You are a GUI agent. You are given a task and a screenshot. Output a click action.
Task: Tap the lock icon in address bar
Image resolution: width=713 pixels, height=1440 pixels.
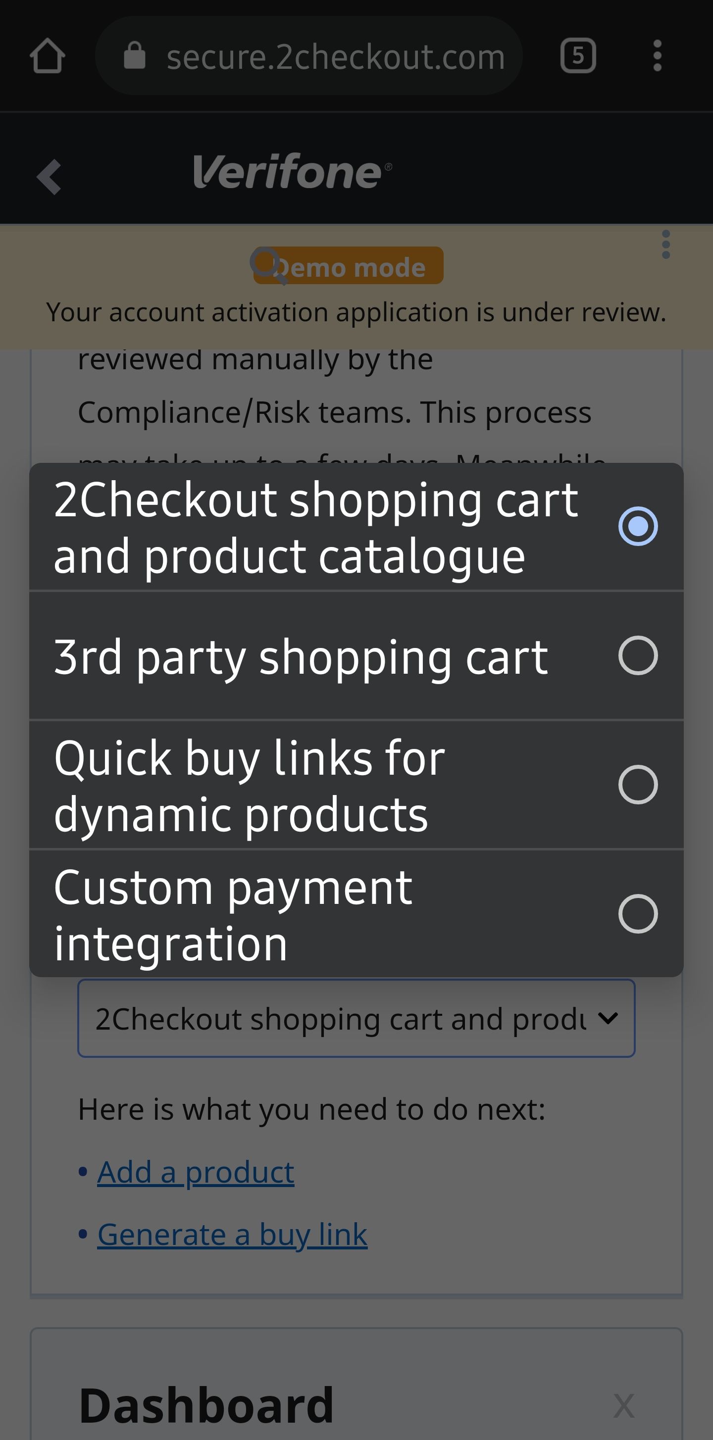pyautogui.click(x=134, y=56)
